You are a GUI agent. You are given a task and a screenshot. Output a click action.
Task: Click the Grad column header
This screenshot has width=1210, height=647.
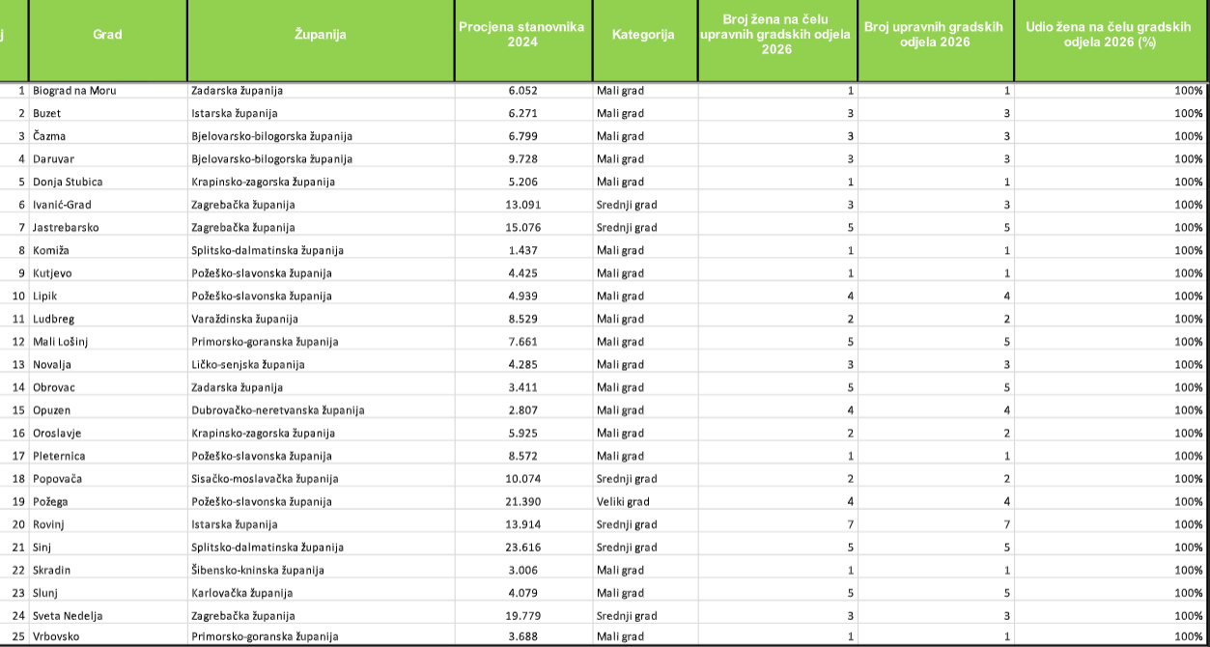pyautogui.click(x=107, y=36)
